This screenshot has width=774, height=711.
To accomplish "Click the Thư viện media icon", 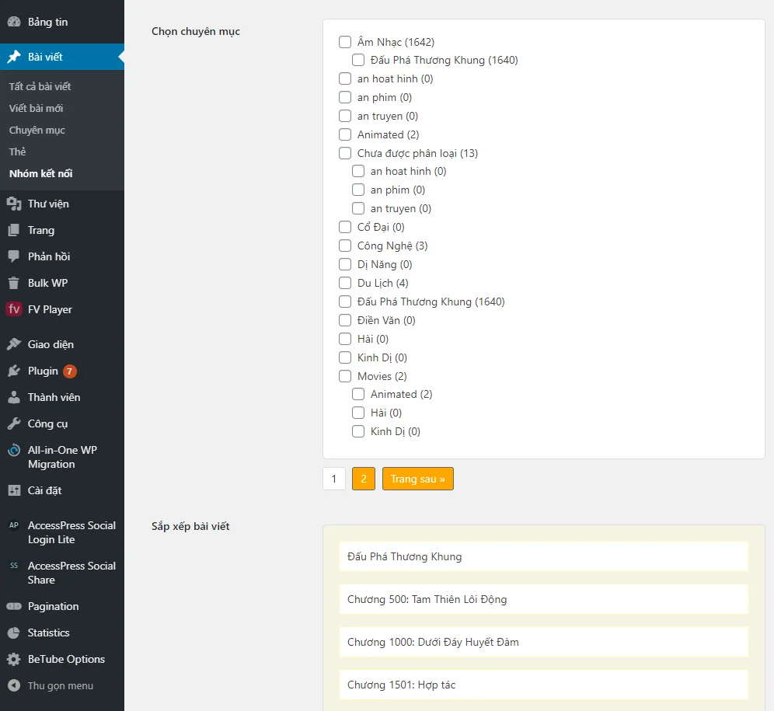I will pos(14,204).
